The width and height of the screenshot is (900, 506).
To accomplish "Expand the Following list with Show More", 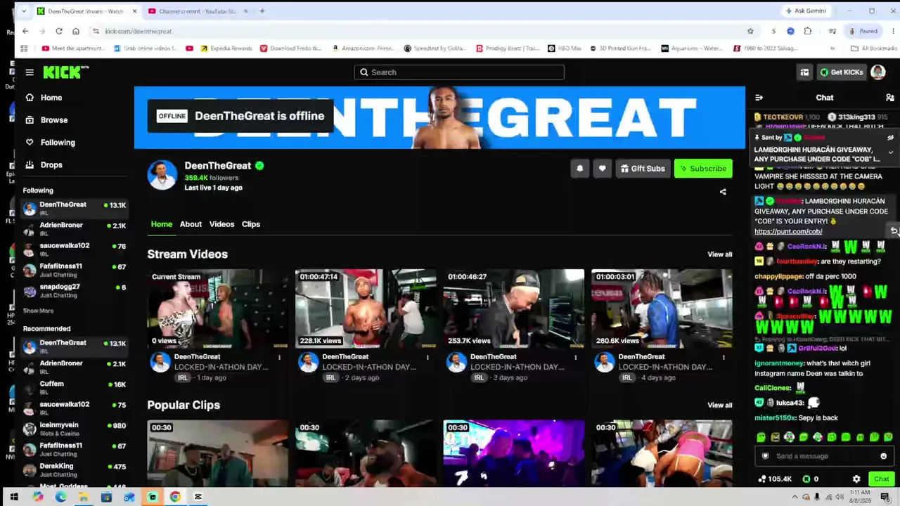I will 38,311.
